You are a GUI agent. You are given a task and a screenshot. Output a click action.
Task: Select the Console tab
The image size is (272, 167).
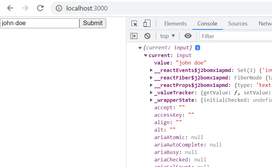click(207, 24)
